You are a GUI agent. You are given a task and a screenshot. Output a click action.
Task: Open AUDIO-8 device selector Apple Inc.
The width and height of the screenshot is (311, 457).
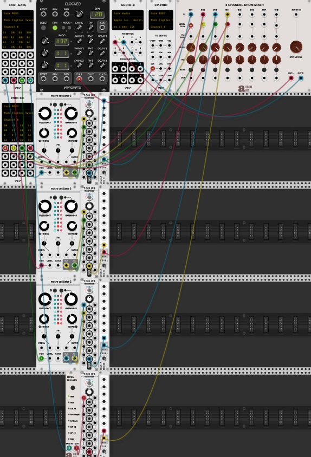[127, 20]
